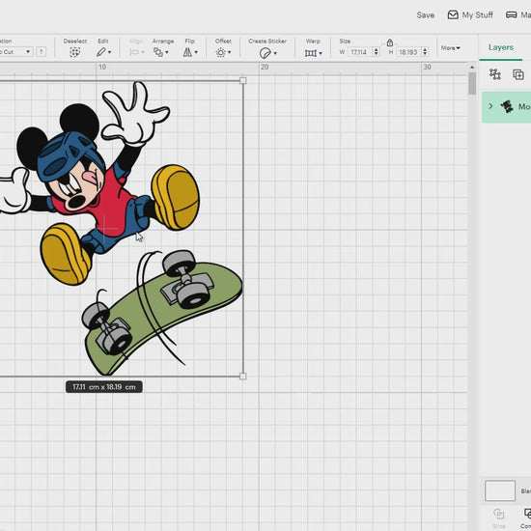
Task: Open the Warp dropdown
Action: 313,53
